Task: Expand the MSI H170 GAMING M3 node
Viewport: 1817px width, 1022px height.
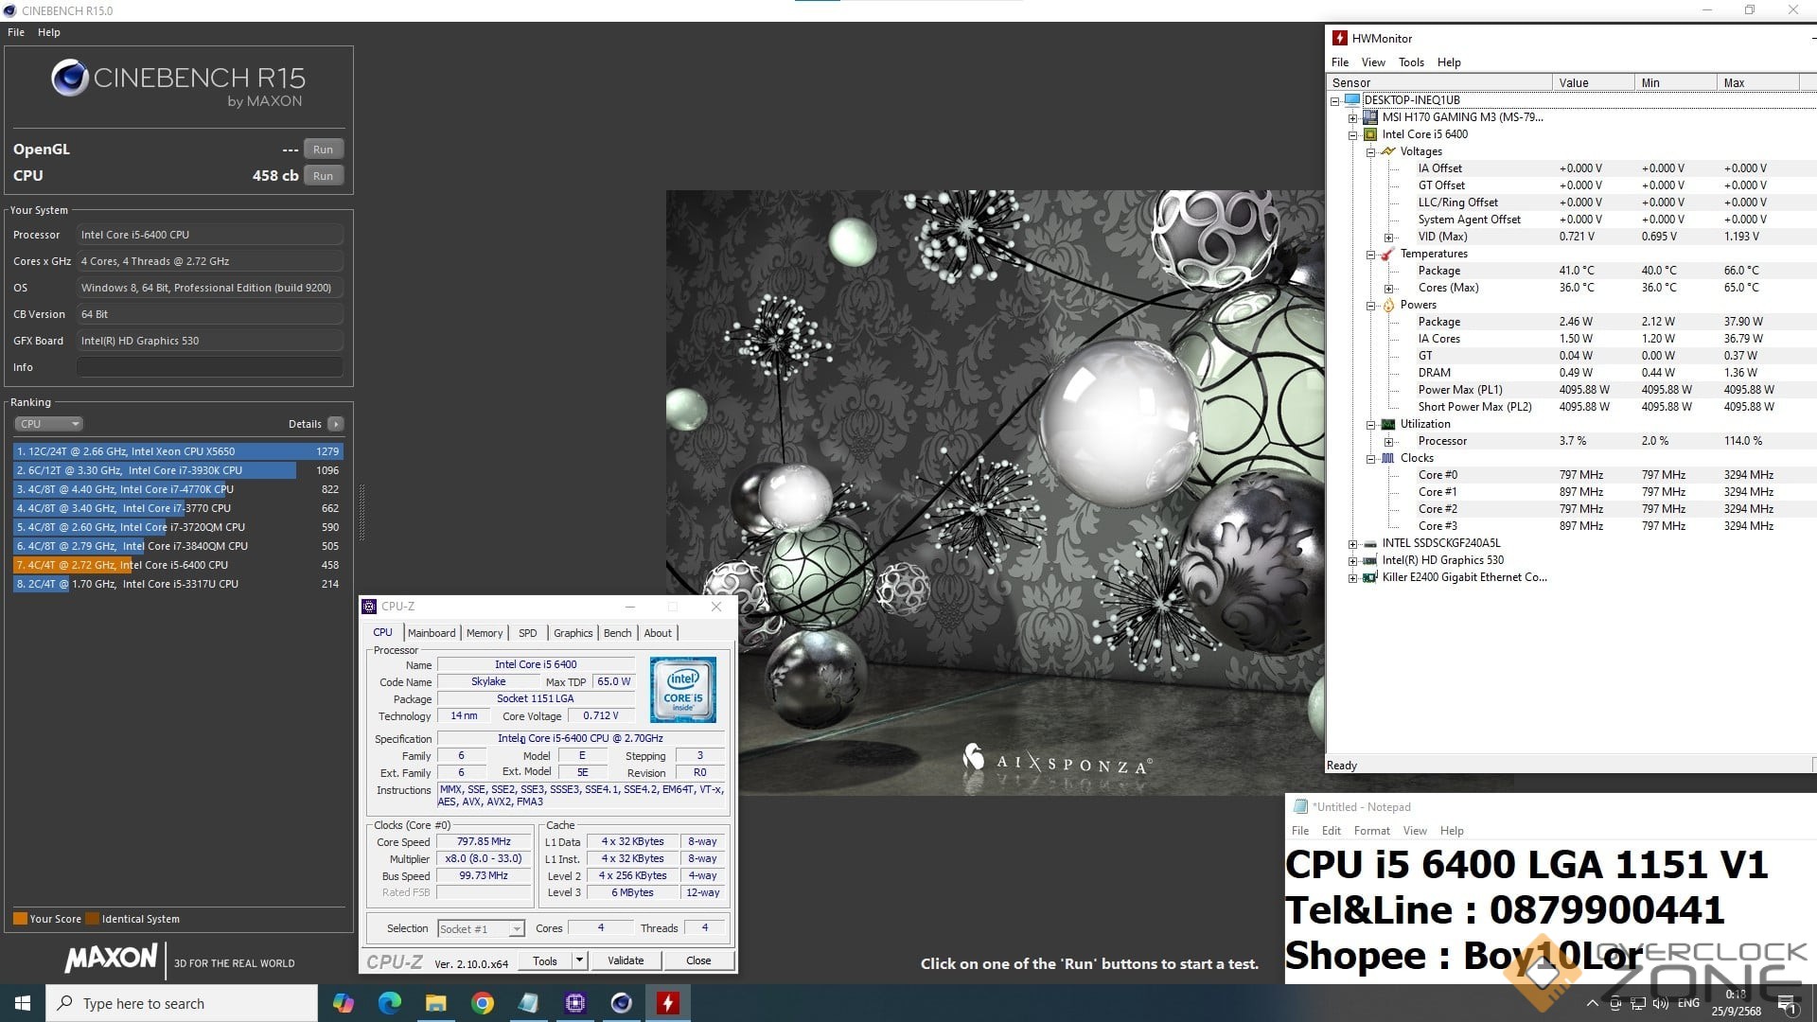Action: (1352, 118)
